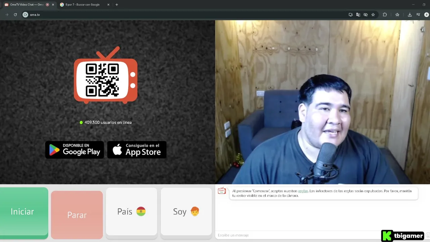Close the OmeTV Video Chat tab
This screenshot has width=430, height=242.
53,5
